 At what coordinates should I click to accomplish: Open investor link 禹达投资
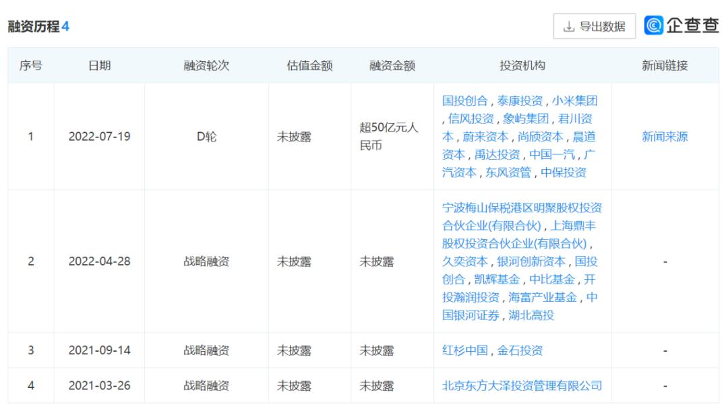point(497,154)
